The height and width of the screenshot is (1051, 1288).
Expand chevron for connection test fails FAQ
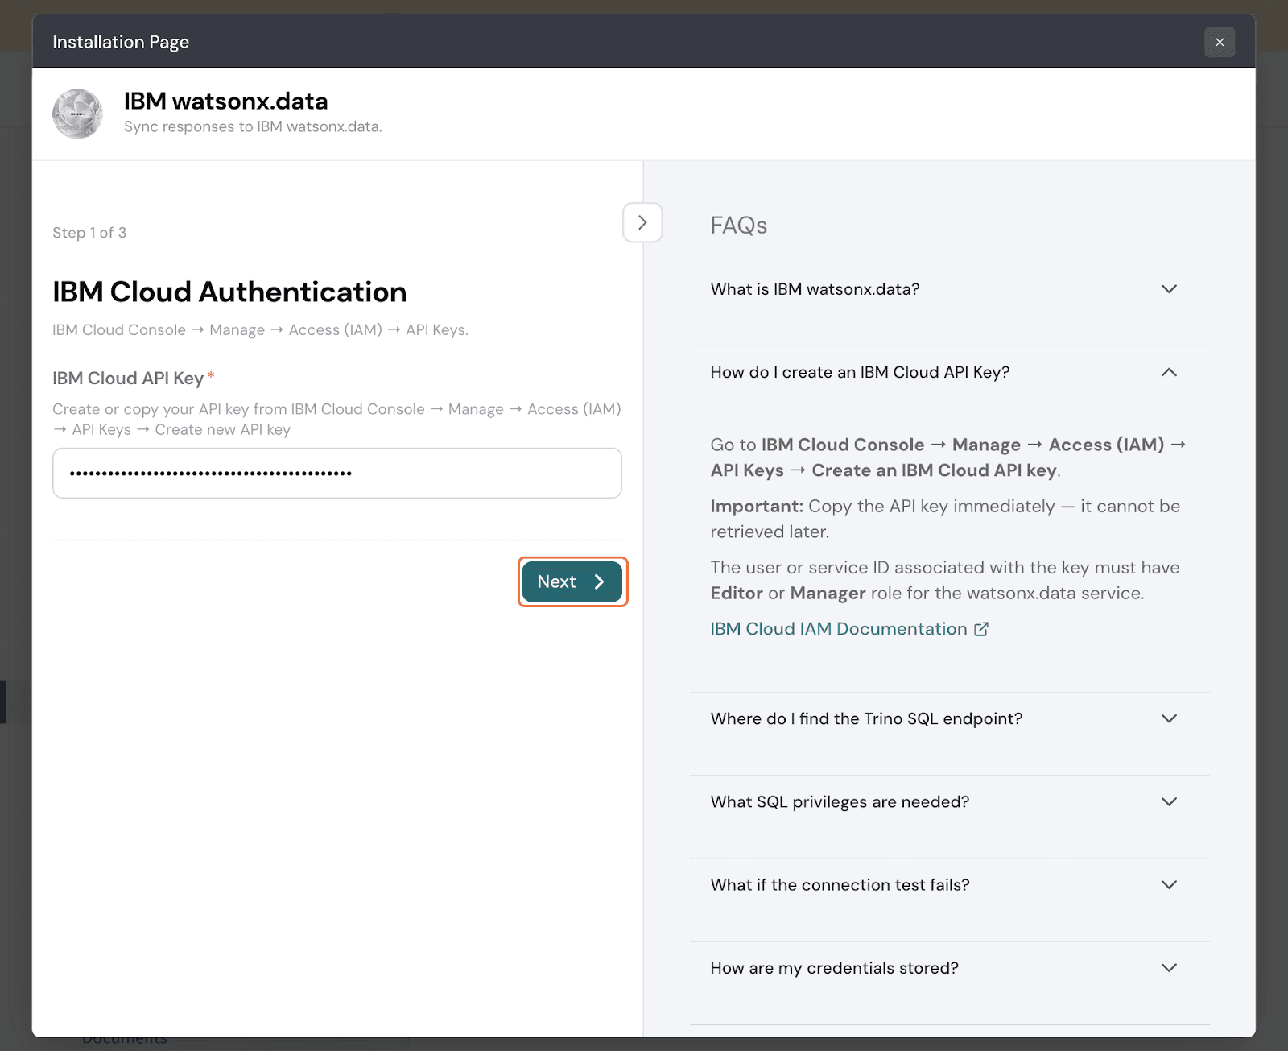pyautogui.click(x=1169, y=884)
